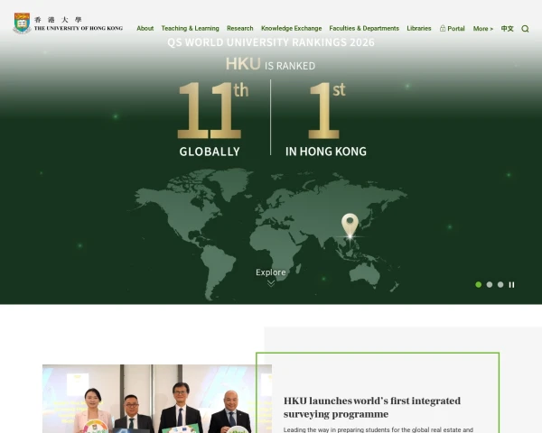Open Knowledge Exchange menu
Screen dimensions: 542x433
[x=292, y=28]
